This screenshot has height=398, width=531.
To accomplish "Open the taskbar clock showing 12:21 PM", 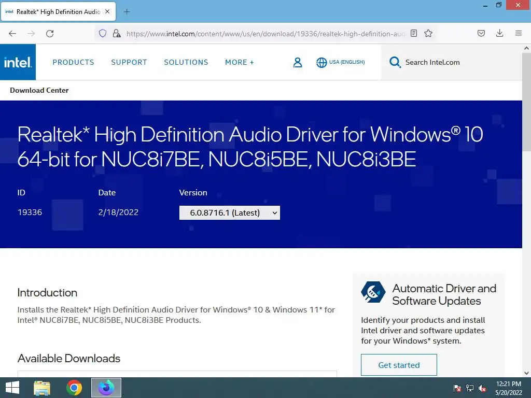I will click(x=508, y=388).
